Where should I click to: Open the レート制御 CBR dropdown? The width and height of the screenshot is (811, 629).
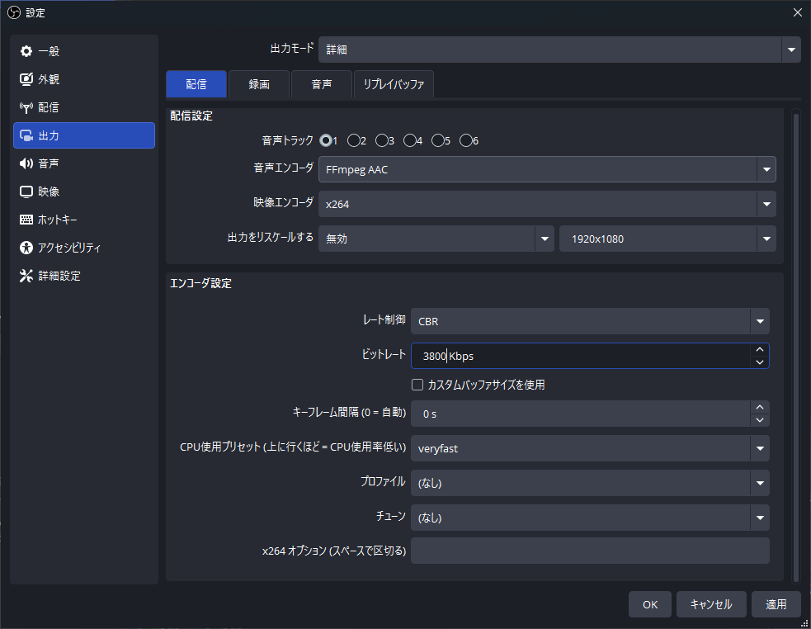590,321
